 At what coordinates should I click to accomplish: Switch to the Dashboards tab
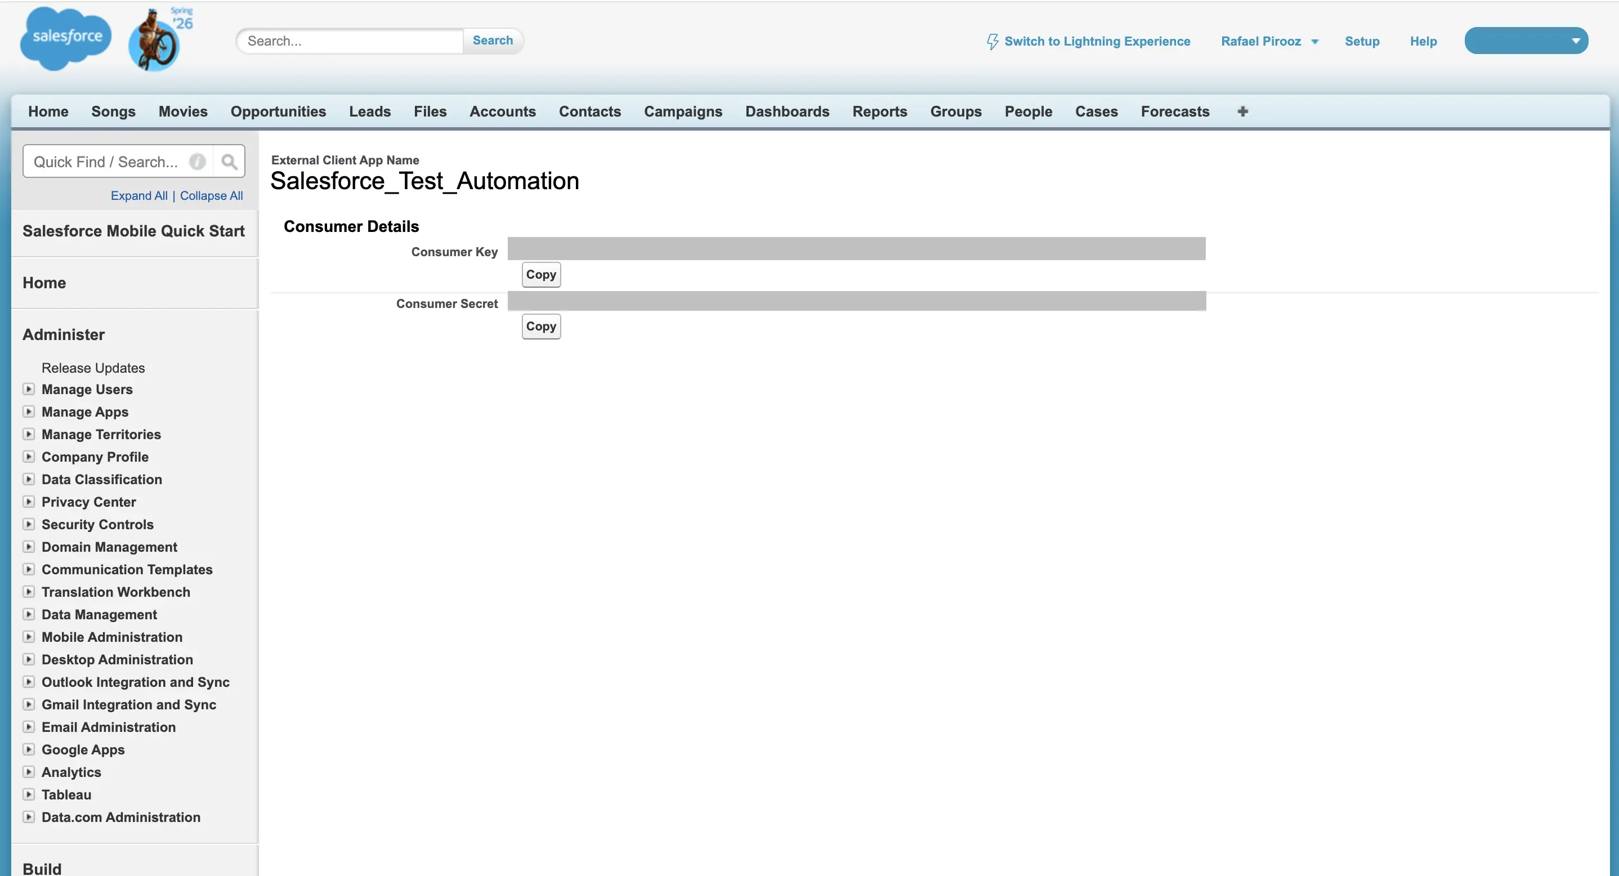(787, 111)
